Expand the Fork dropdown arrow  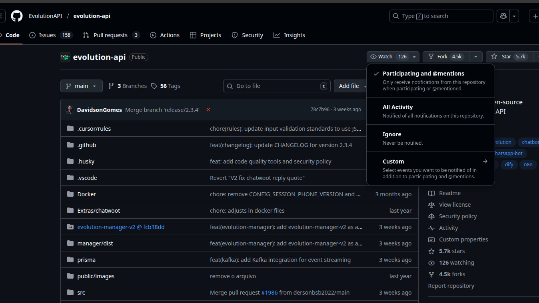(475, 57)
